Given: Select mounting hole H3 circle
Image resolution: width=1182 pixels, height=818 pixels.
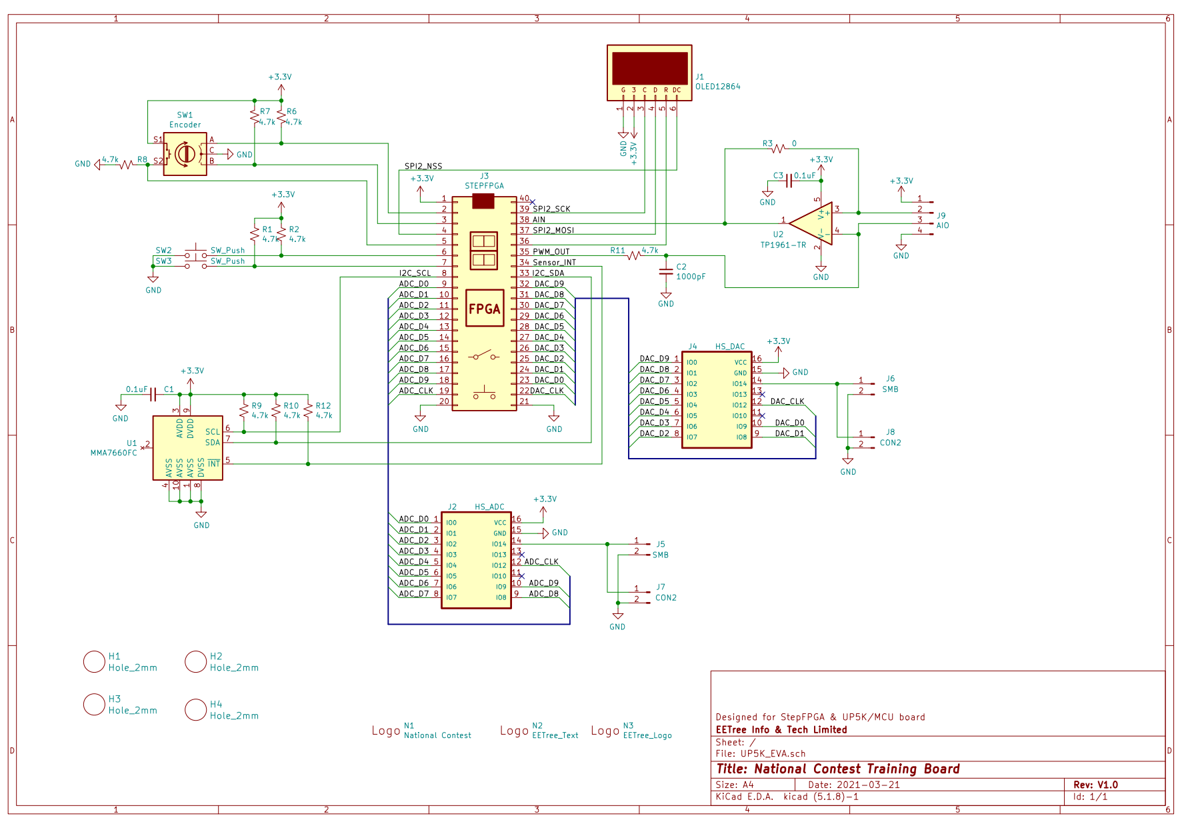Looking at the screenshot, I should (x=94, y=704).
